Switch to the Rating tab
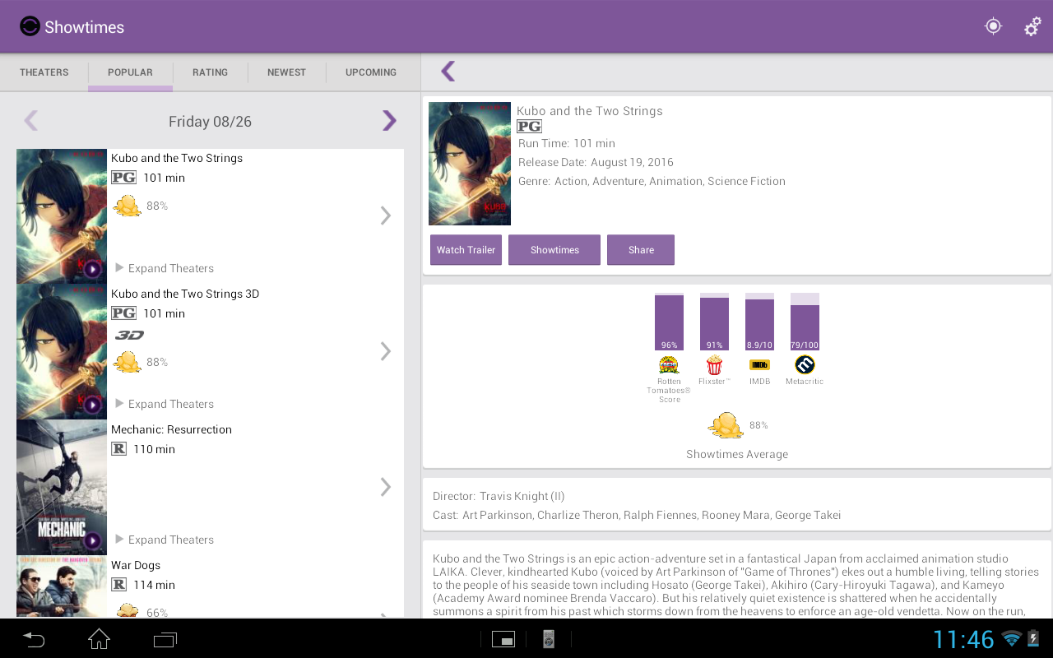The width and height of the screenshot is (1053, 658). [210, 72]
